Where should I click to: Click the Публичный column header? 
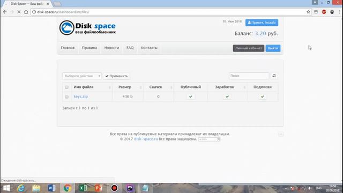click(x=191, y=87)
